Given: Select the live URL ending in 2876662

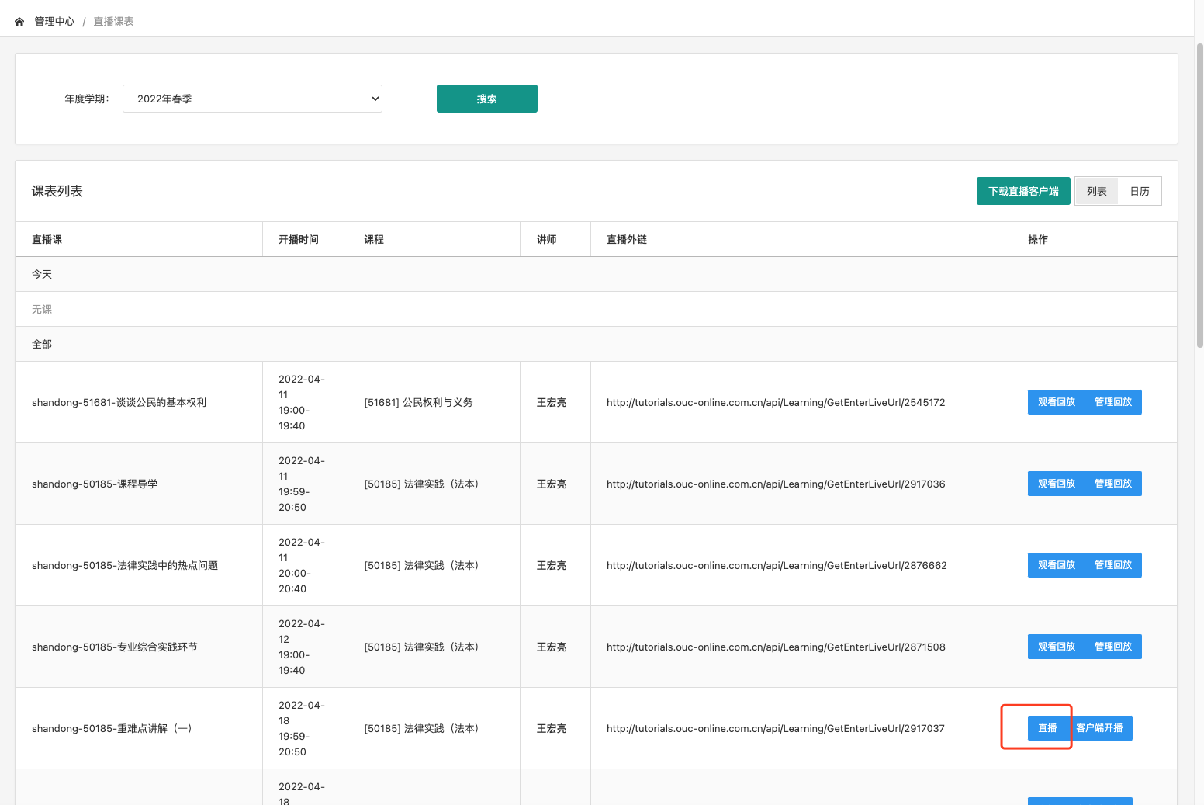Looking at the screenshot, I should (777, 565).
